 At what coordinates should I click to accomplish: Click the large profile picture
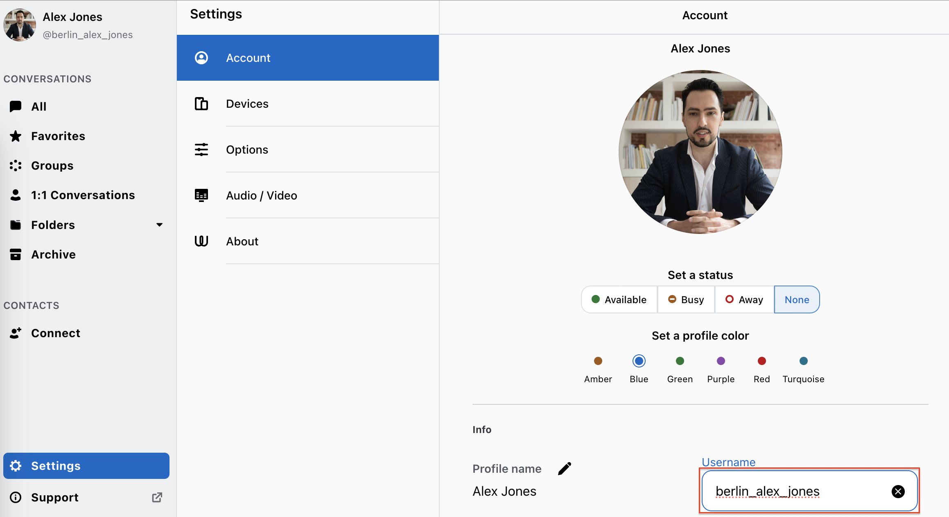(700, 152)
